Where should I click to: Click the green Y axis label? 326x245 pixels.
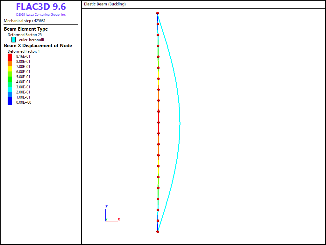pyautogui.click(x=106, y=219)
